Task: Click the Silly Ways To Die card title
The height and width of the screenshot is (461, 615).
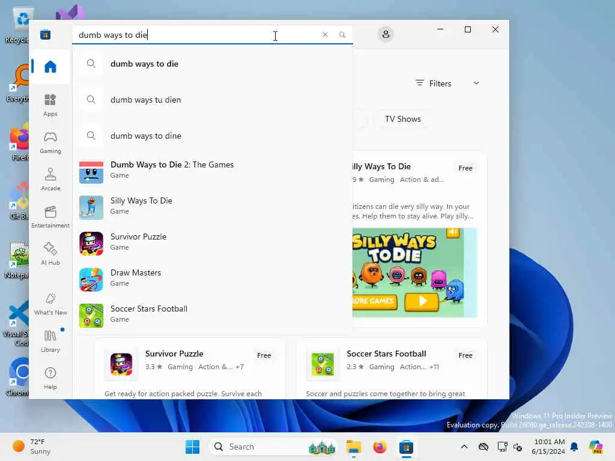Action: (x=381, y=166)
